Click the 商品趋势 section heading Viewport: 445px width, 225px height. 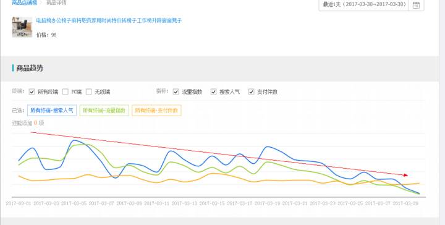(30, 68)
